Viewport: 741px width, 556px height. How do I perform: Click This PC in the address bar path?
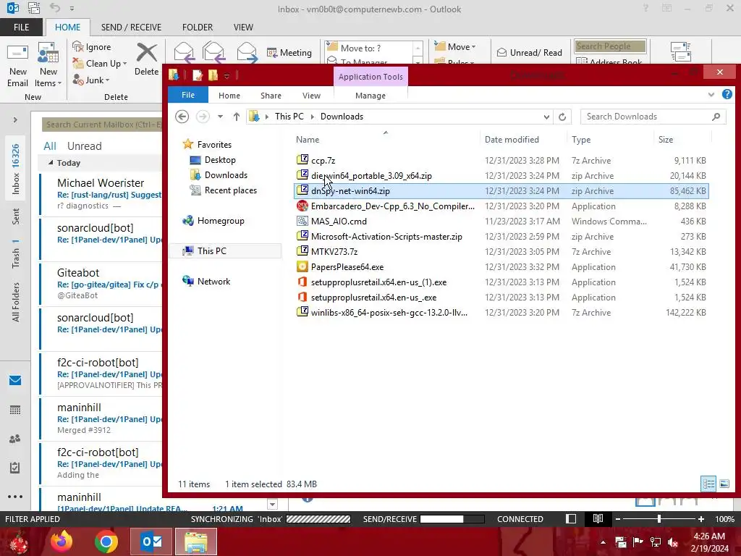point(289,117)
